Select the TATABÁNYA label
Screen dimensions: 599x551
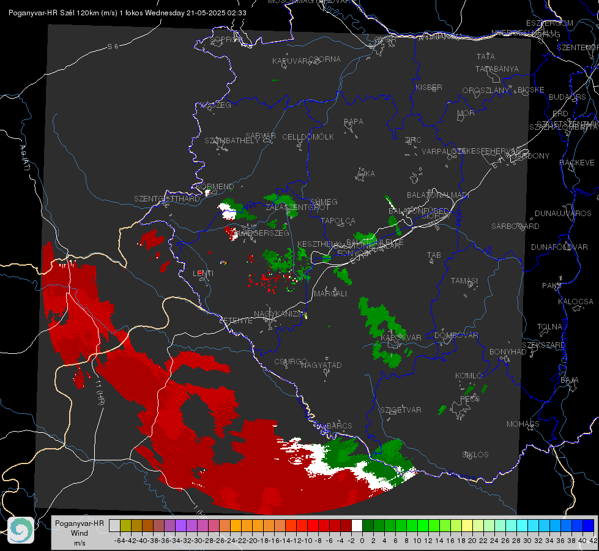point(497,69)
